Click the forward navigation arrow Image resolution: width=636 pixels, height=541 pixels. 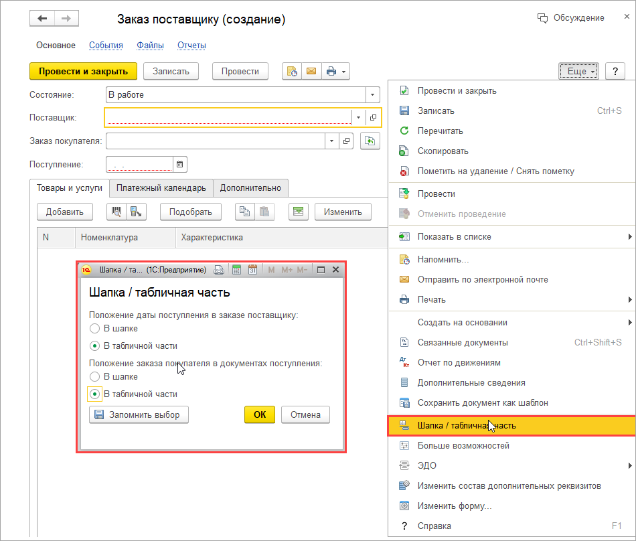point(66,19)
